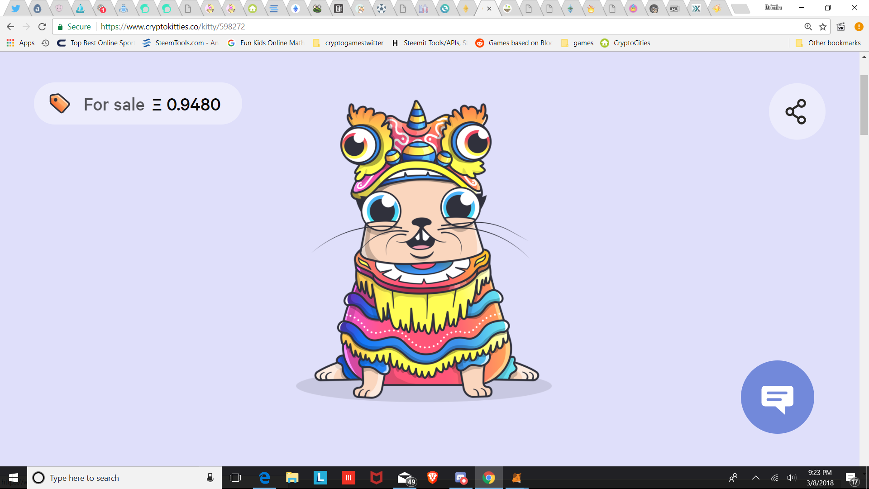Switch to the green house icon tab
The height and width of the screenshot is (489, 869).
pos(253,8)
